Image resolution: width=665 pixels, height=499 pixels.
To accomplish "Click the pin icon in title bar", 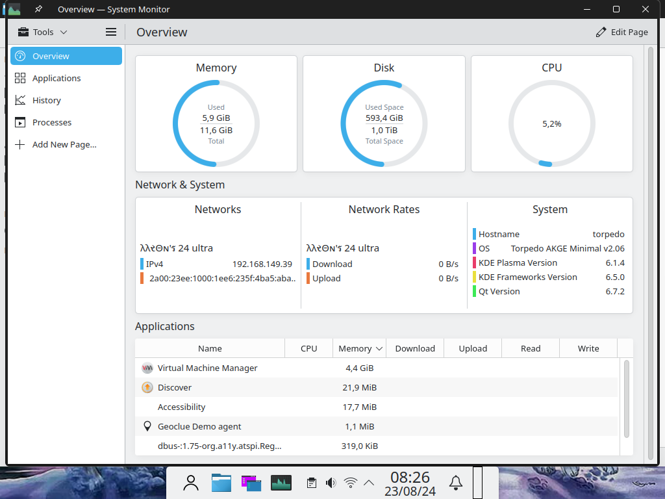I will [x=38, y=9].
